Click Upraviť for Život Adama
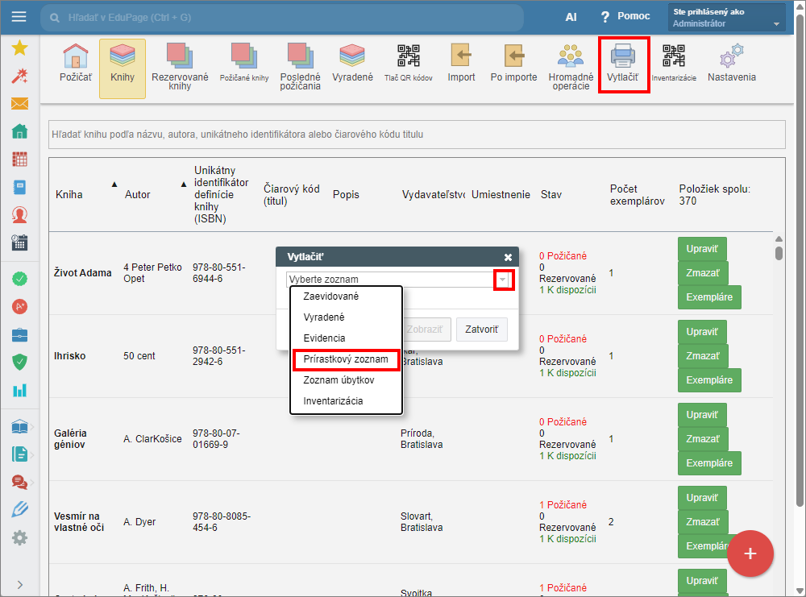The width and height of the screenshot is (806, 597). (703, 248)
